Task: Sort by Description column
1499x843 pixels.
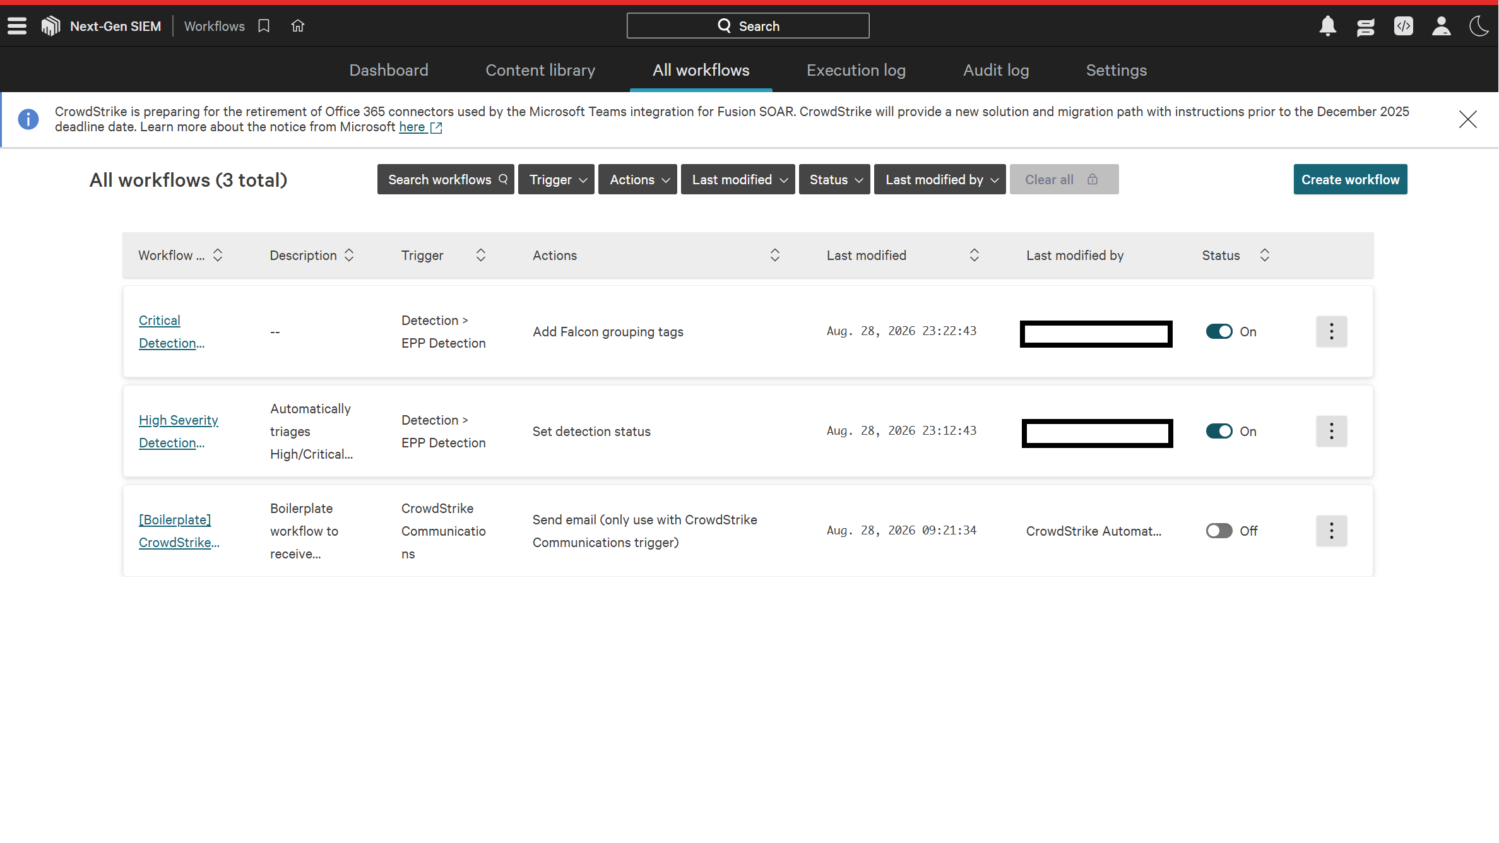Action: point(349,255)
